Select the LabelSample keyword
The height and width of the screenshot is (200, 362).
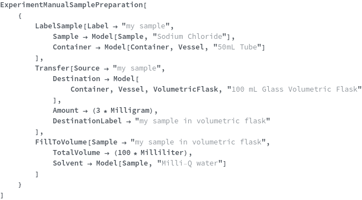[x=59, y=26]
